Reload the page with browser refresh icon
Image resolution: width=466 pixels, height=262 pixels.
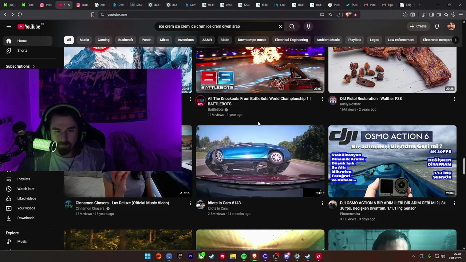tap(20, 15)
